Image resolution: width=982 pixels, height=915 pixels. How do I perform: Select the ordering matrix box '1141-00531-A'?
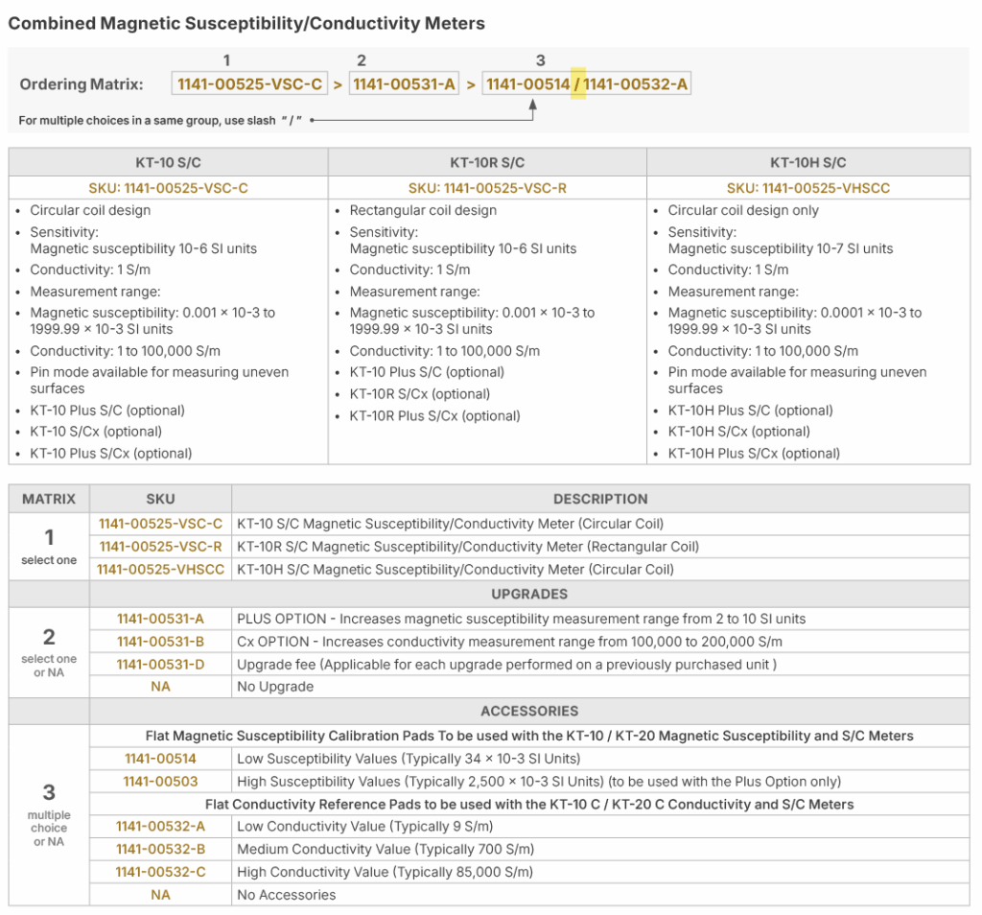point(404,83)
